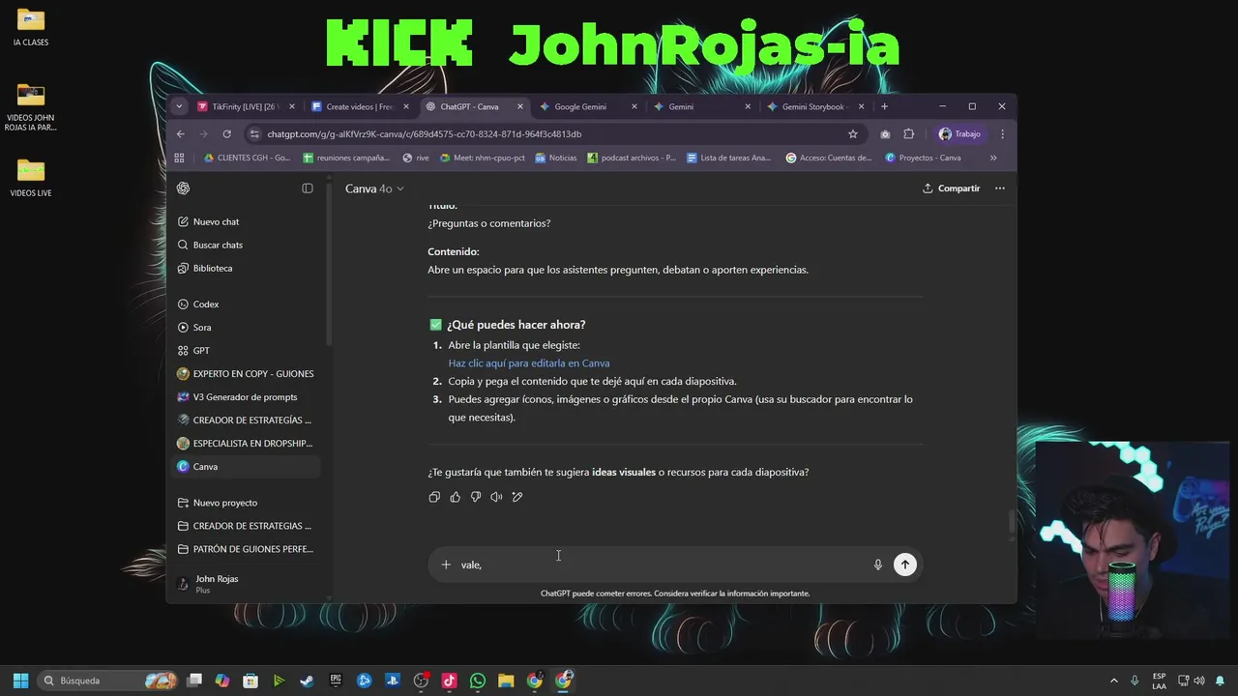Image resolution: width=1238 pixels, height=696 pixels.
Task: Open Noticias bookmark
Action: coord(555,158)
